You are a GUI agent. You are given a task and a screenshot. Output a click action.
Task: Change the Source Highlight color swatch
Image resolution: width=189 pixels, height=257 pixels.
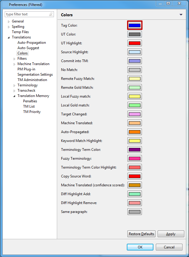click(134, 52)
